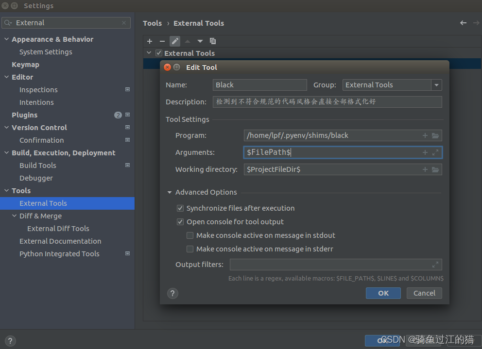Screen dimensions: 482x349
Task: Click project-level icon beside Python Integrated Tools
Action: pyautogui.click(x=128, y=253)
